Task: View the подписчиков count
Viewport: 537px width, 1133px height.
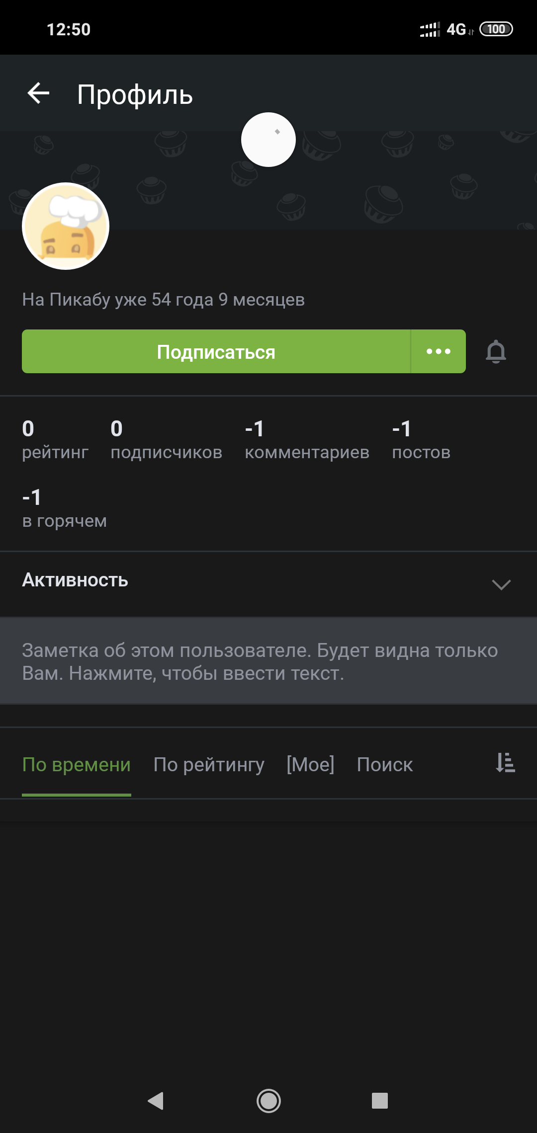Action: coord(166,440)
